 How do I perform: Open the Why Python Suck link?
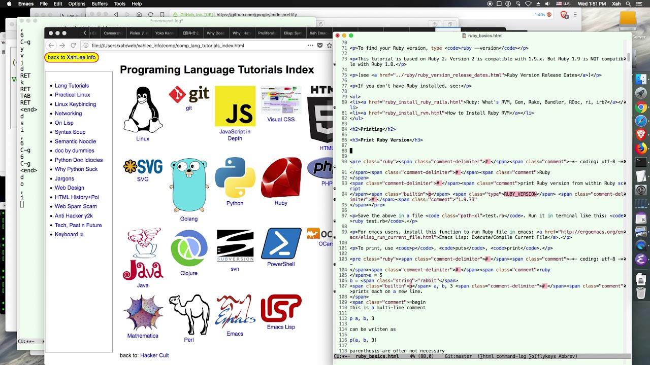coord(76,169)
